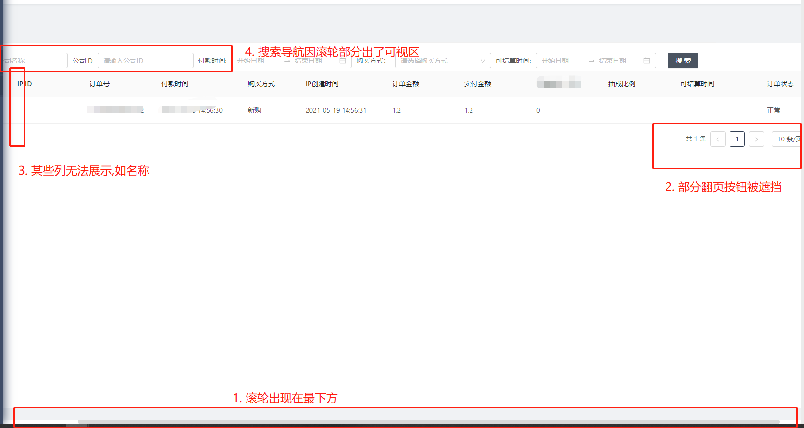Click the 共 1 条 total count text

pos(696,138)
